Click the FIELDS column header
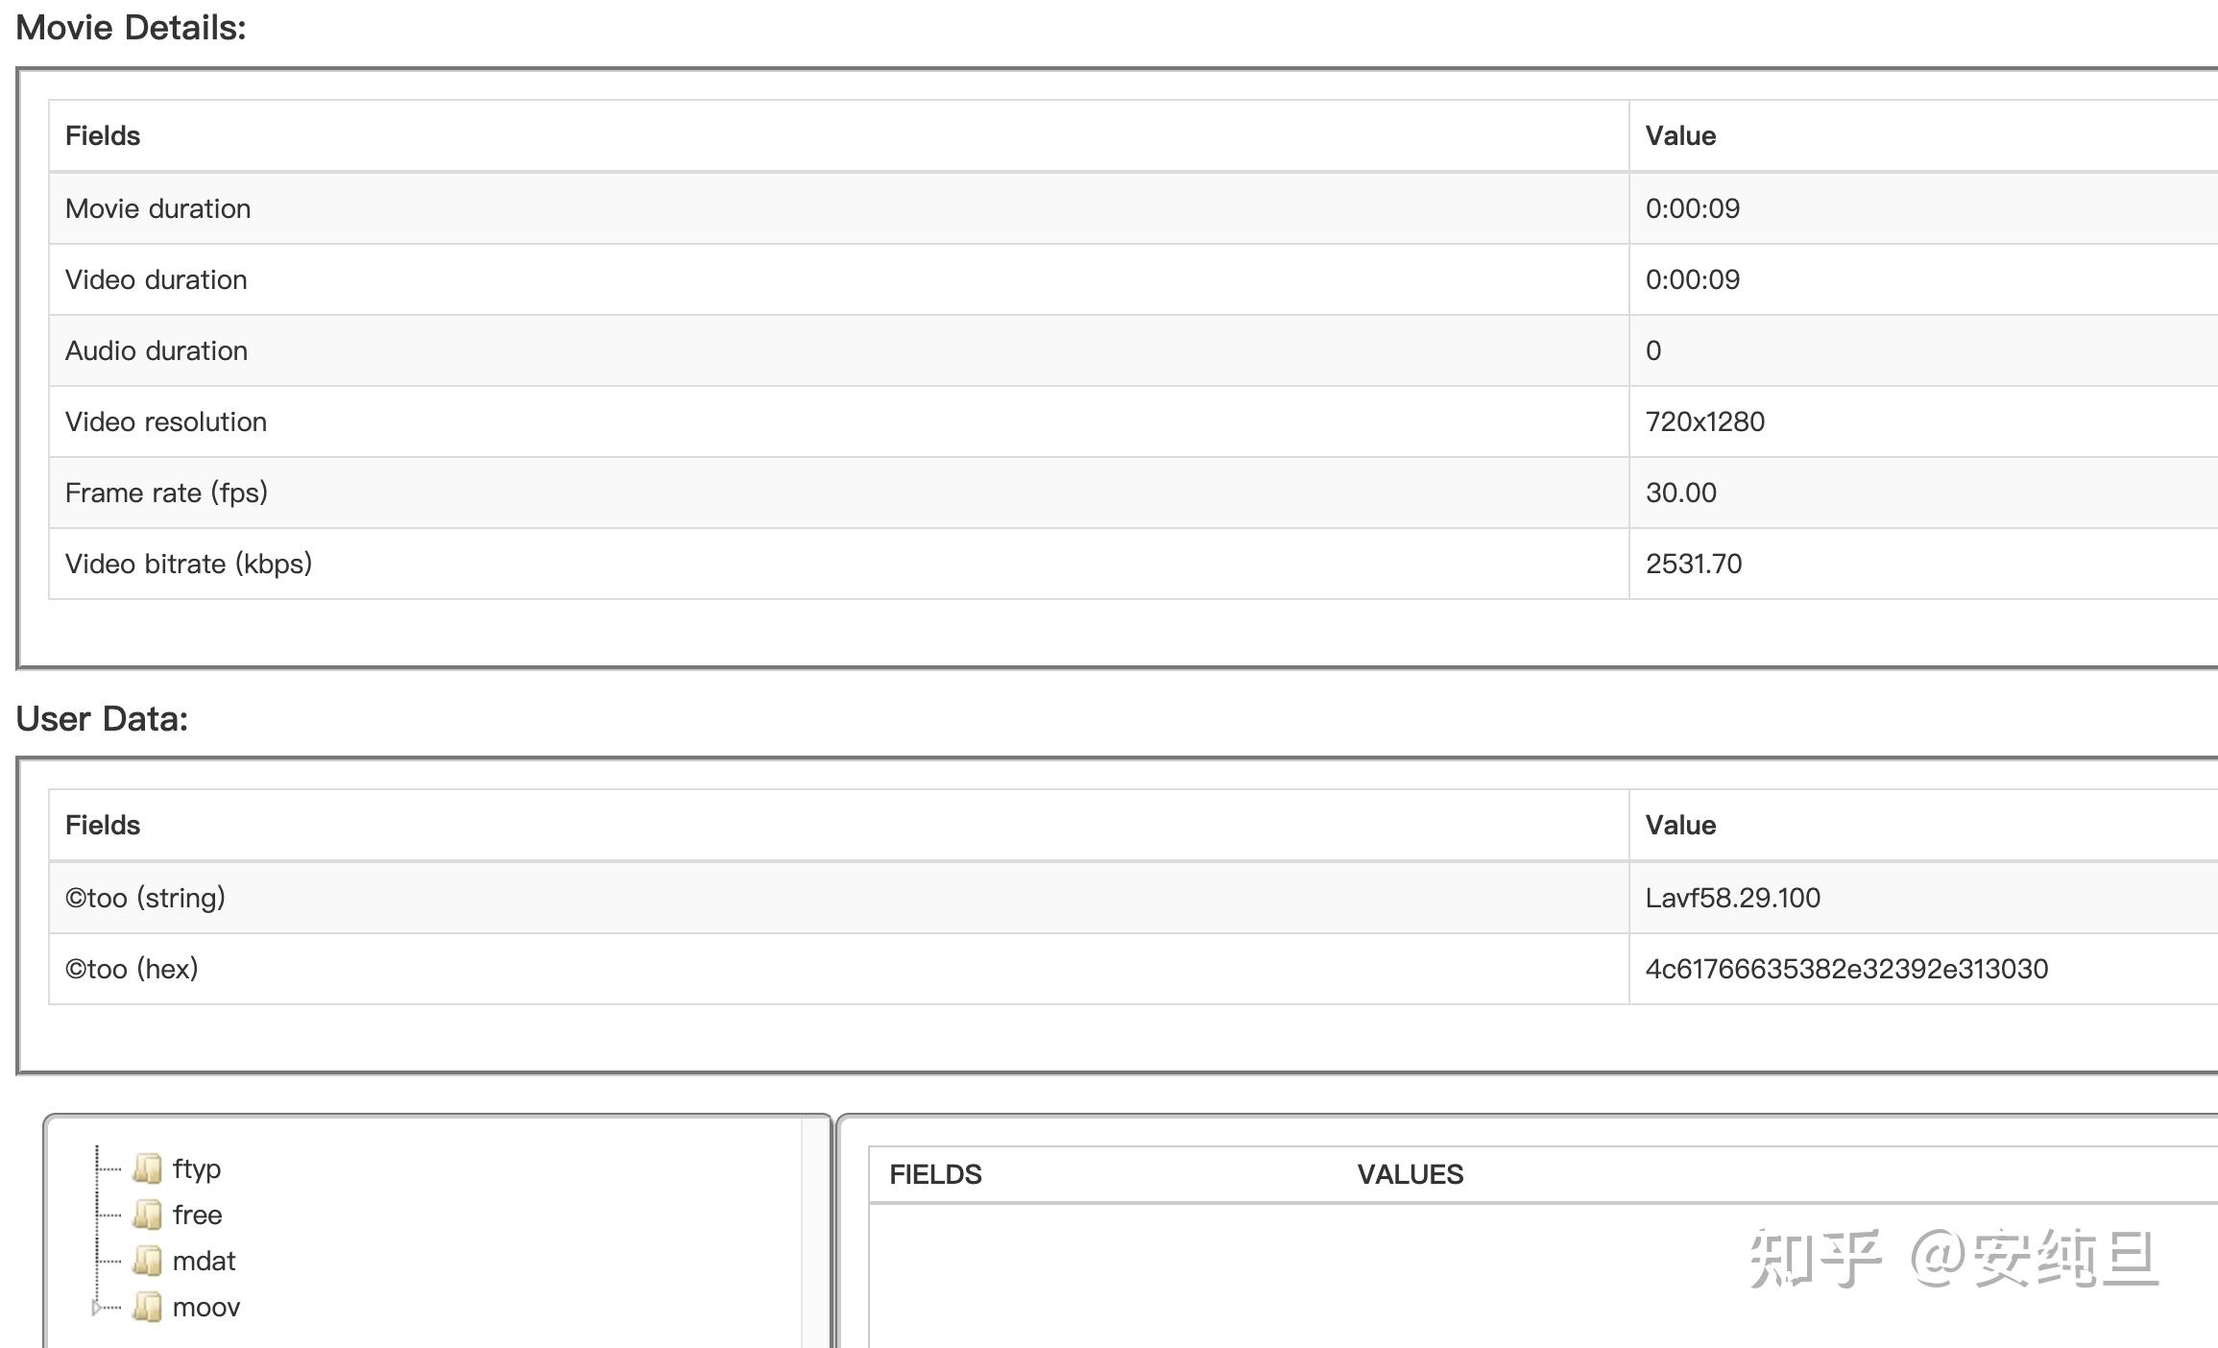The image size is (2218, 1348). click(x=935, y=1174)
